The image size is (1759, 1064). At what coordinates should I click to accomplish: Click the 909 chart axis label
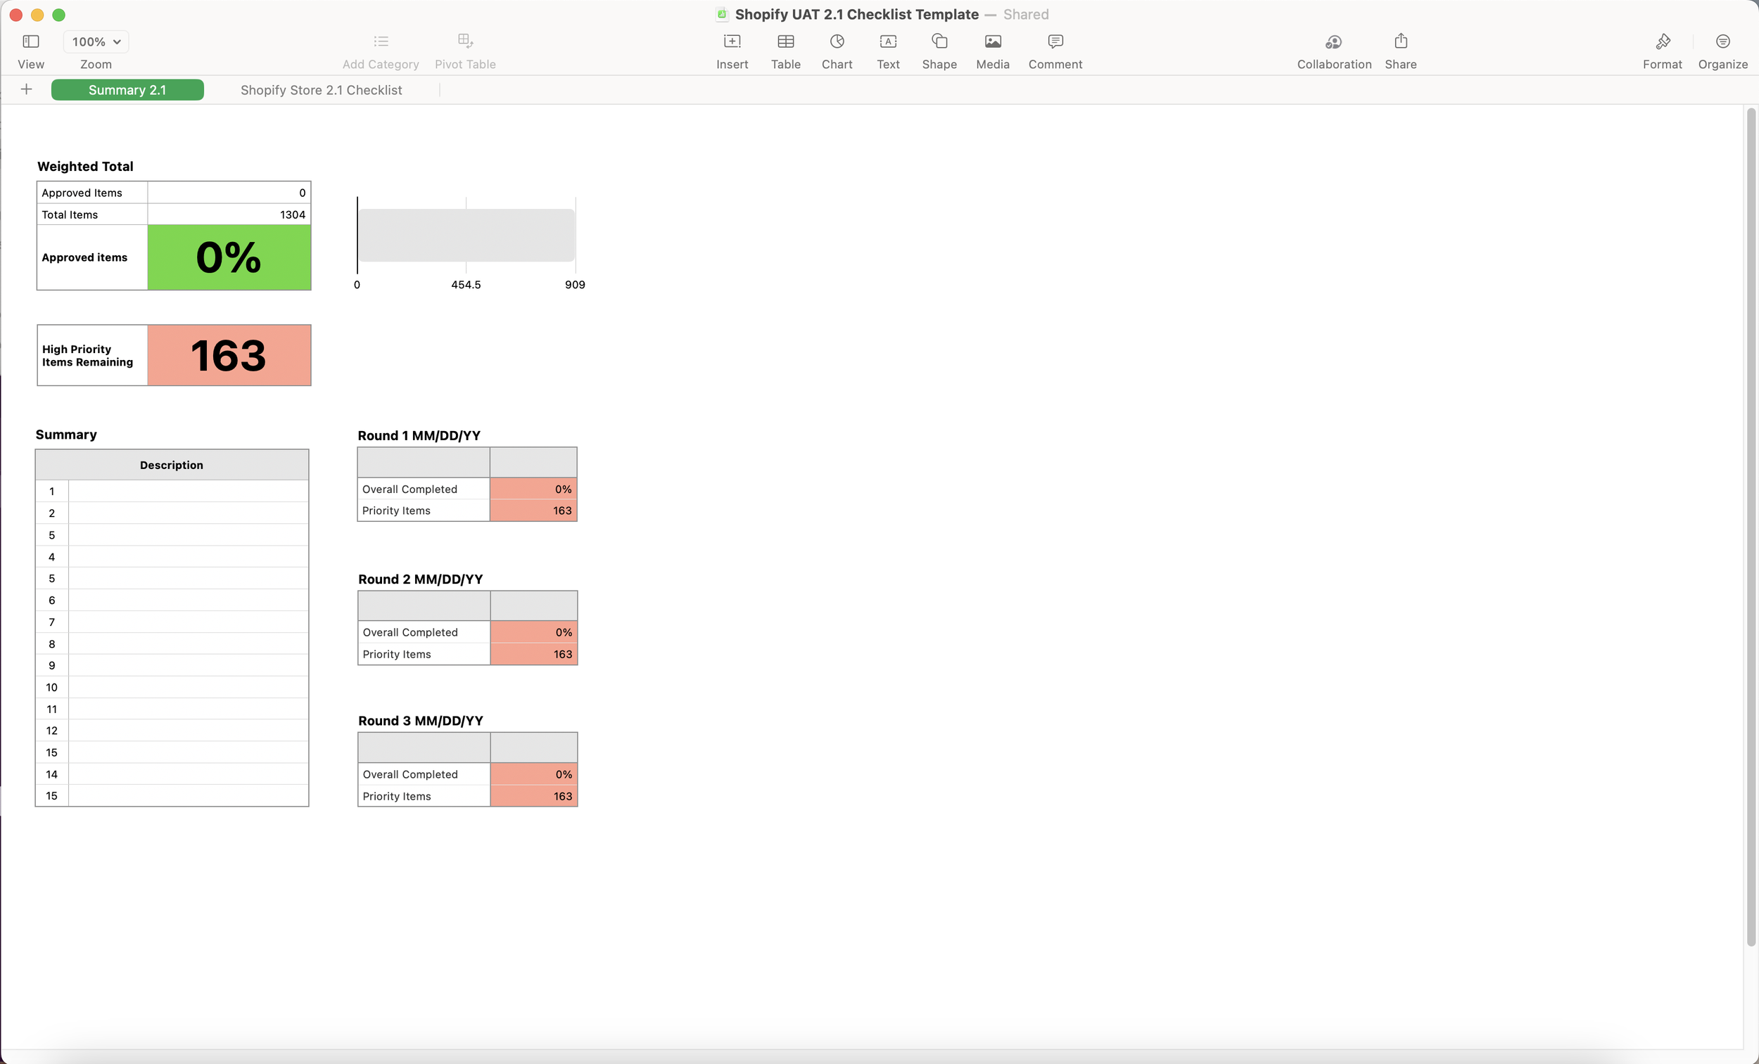click(x=575, y=285)
